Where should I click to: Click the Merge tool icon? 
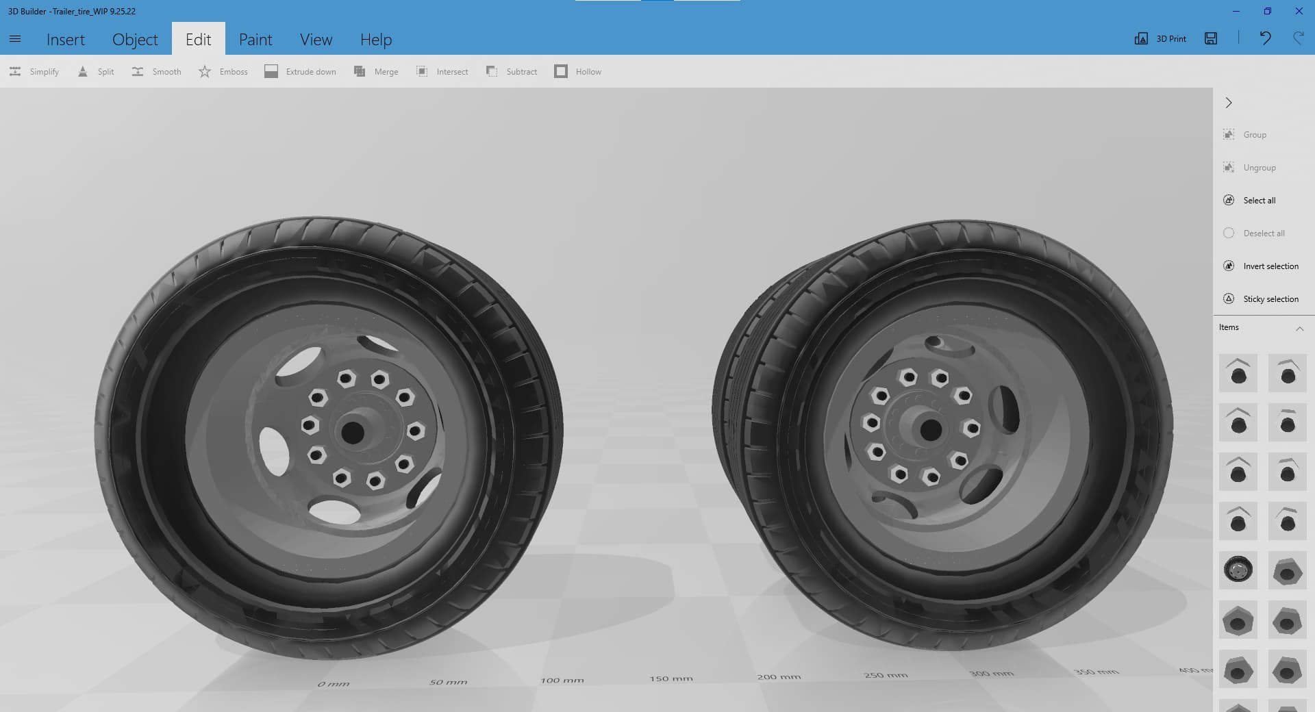tap(360, 71)
